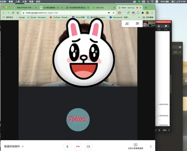Open the 69% zoom stepper in background window
The image size is (187, 151).
point(169,130)
